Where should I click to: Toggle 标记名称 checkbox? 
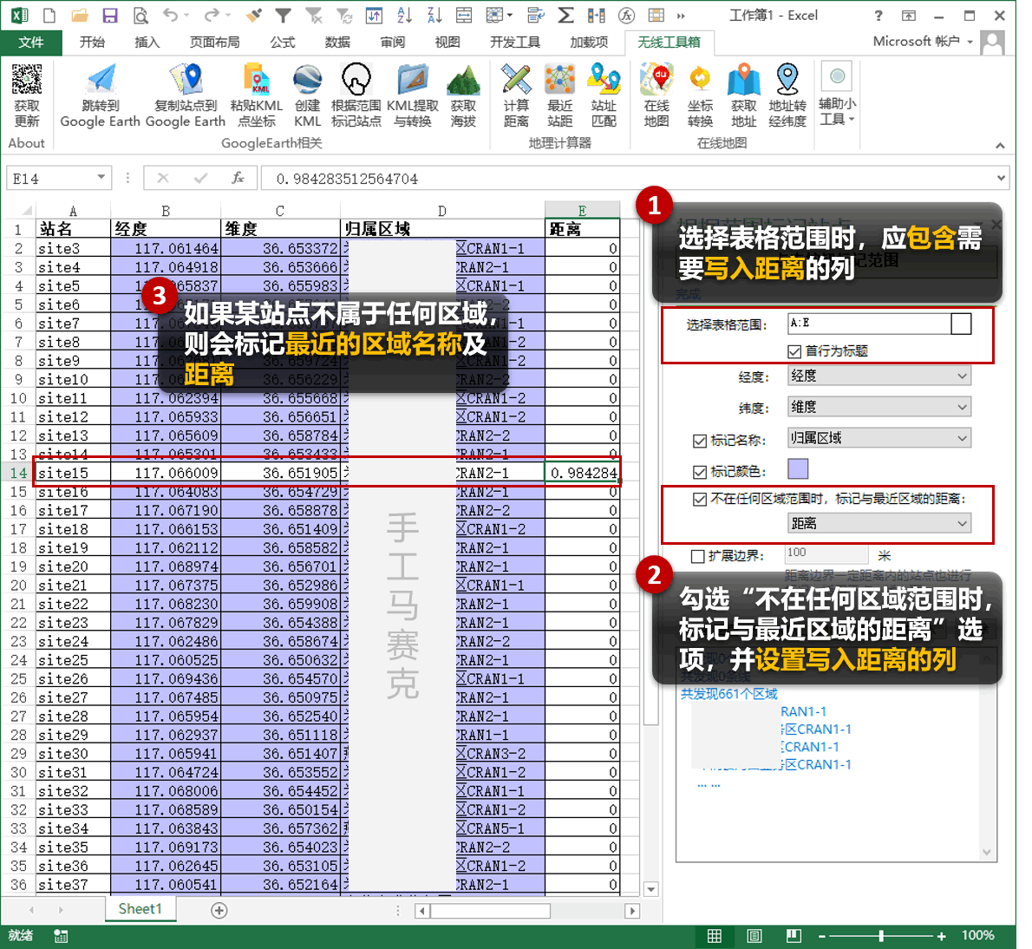click(x=700, y=441)
